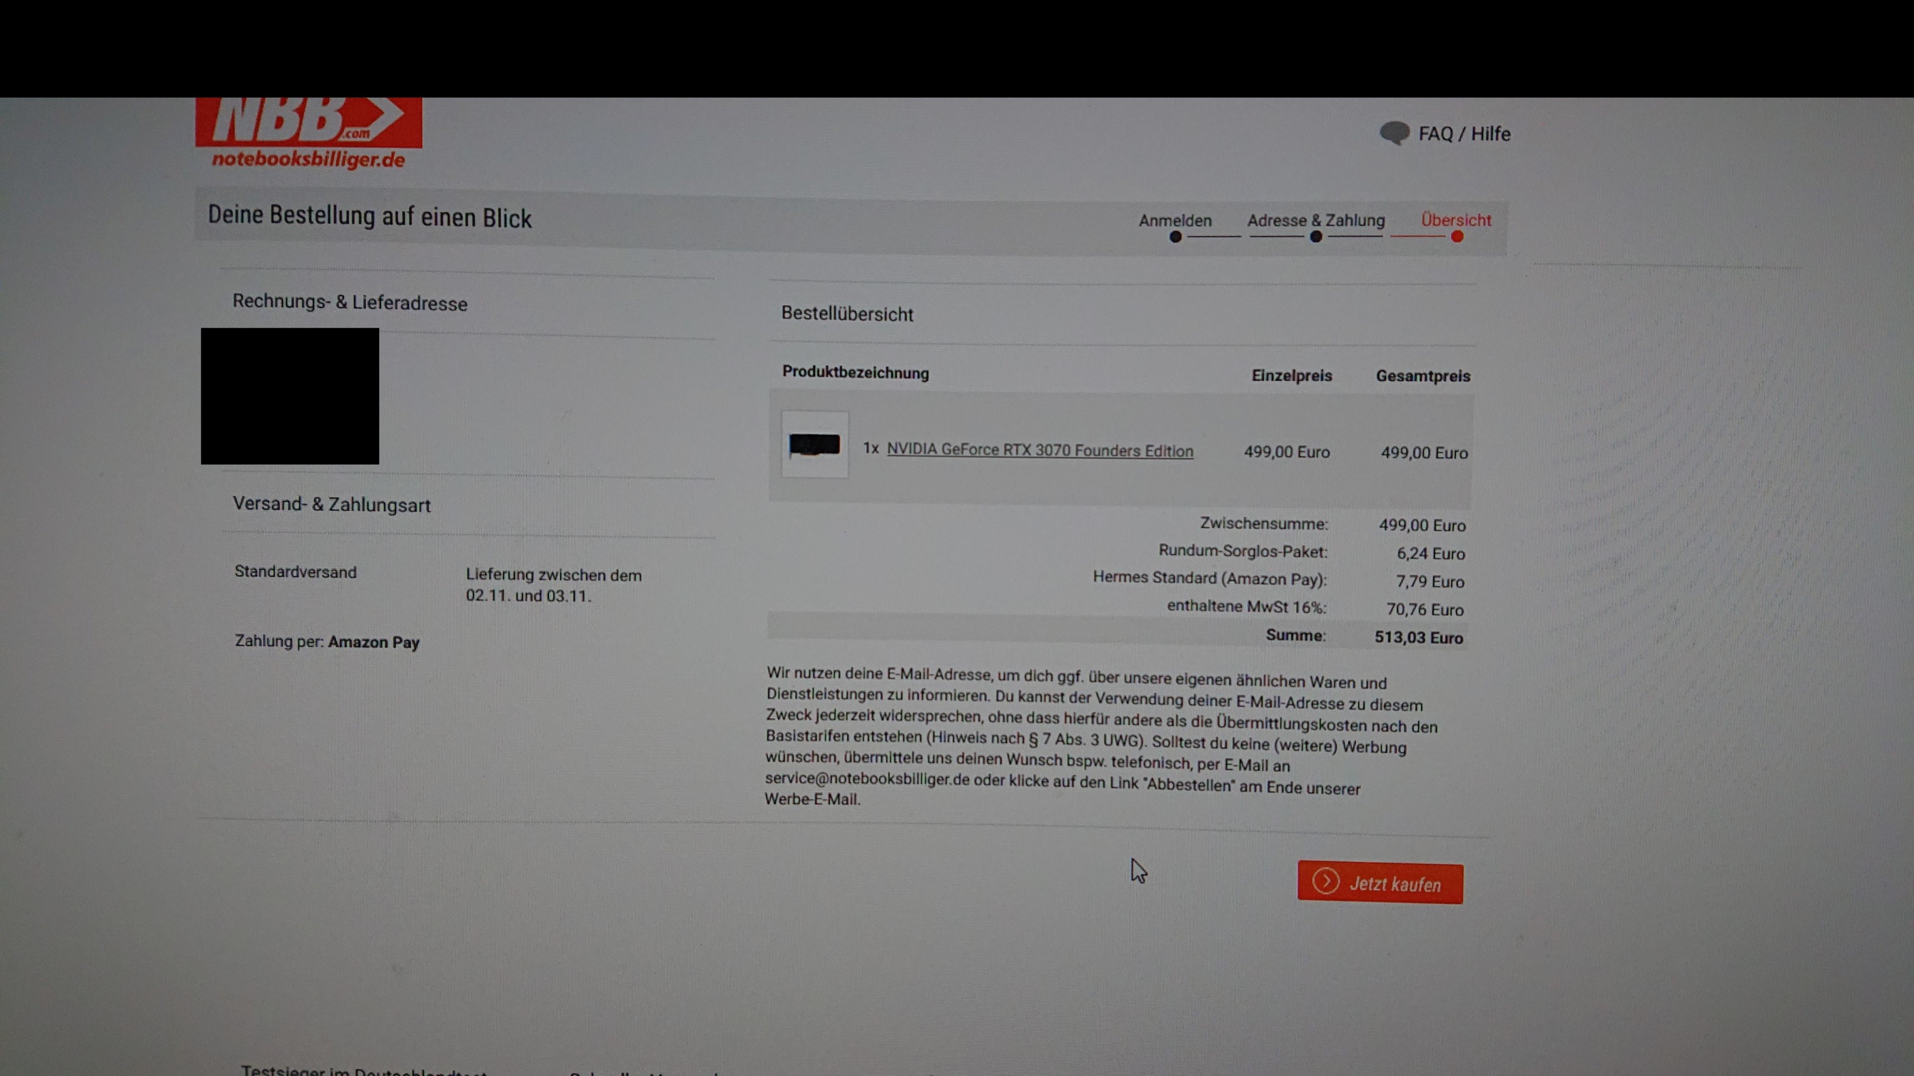Click the red Übersicht step dot
This screenshot has height=1076, width=1914.
tap(1457, 237)
